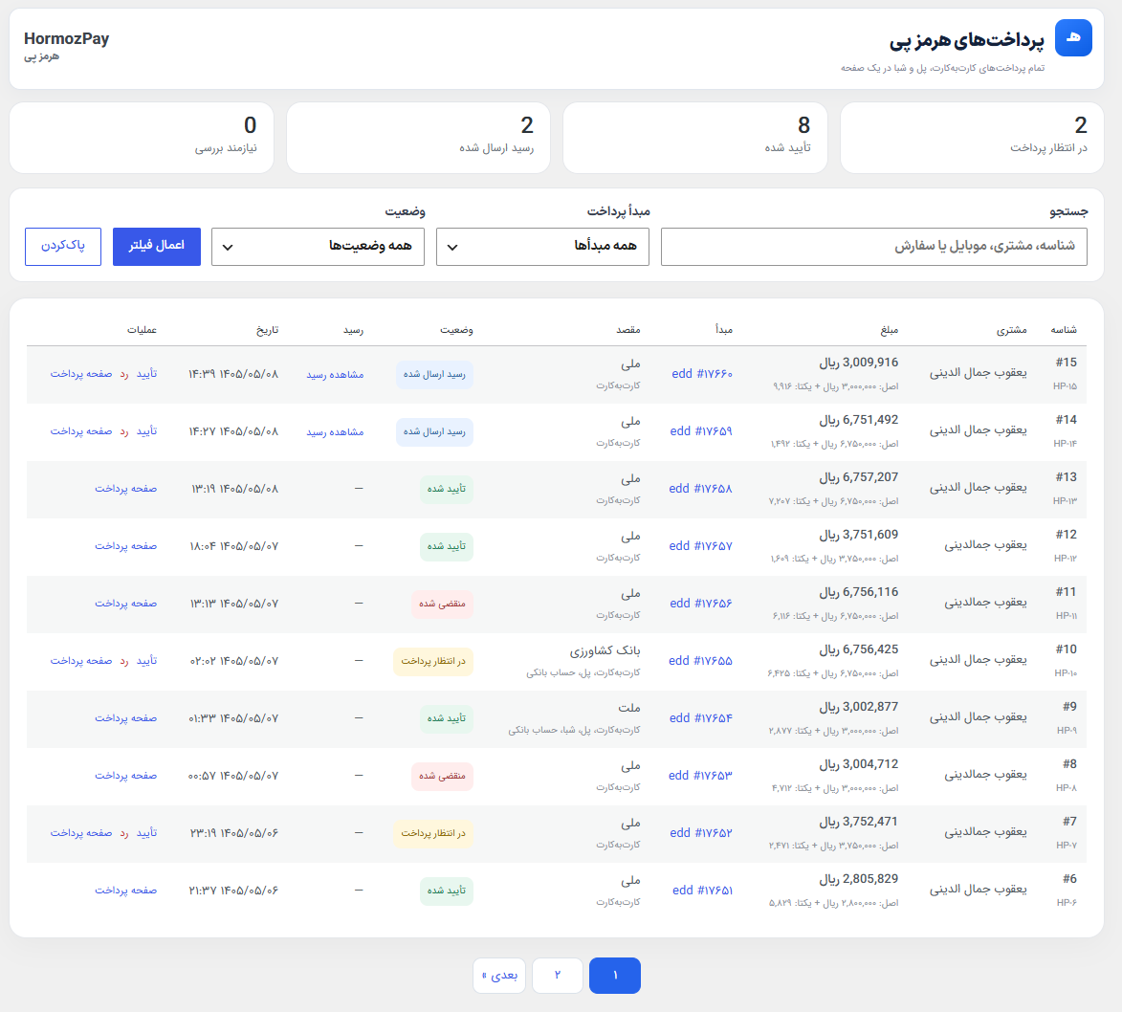Go to page ۲ in pagination
The image size is (1122, 1012).
point(558,976)
